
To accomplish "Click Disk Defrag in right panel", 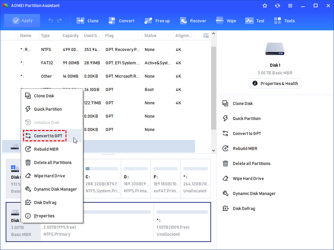I will coord(243,208).
